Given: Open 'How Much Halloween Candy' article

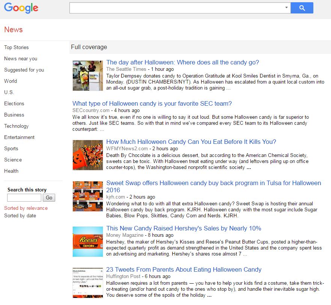Looking at the screenshot, I should (191, 142).
